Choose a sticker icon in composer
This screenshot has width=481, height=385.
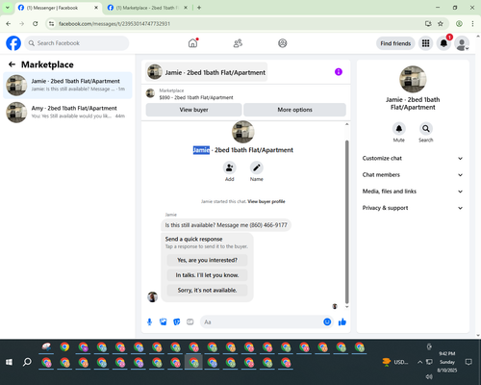[x=177, y=321]
